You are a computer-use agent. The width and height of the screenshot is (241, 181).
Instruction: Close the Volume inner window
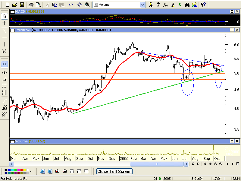click(237, 141)
